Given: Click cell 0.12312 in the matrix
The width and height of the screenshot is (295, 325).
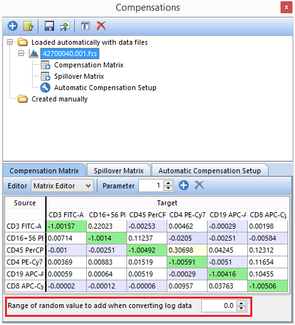Looking at the screenshot, I should point(267,250).
